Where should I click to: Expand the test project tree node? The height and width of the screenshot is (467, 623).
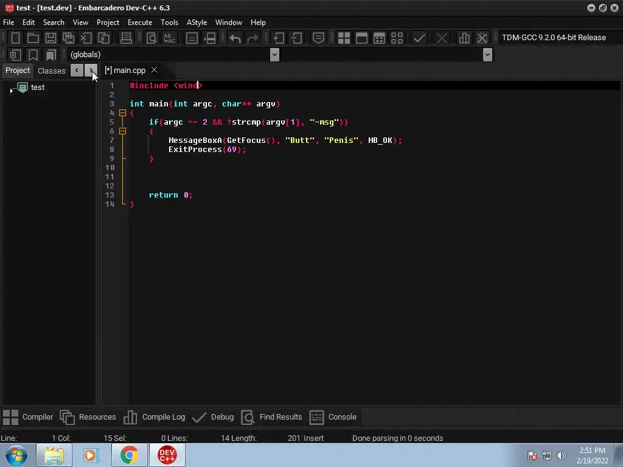tap(11, 91)
